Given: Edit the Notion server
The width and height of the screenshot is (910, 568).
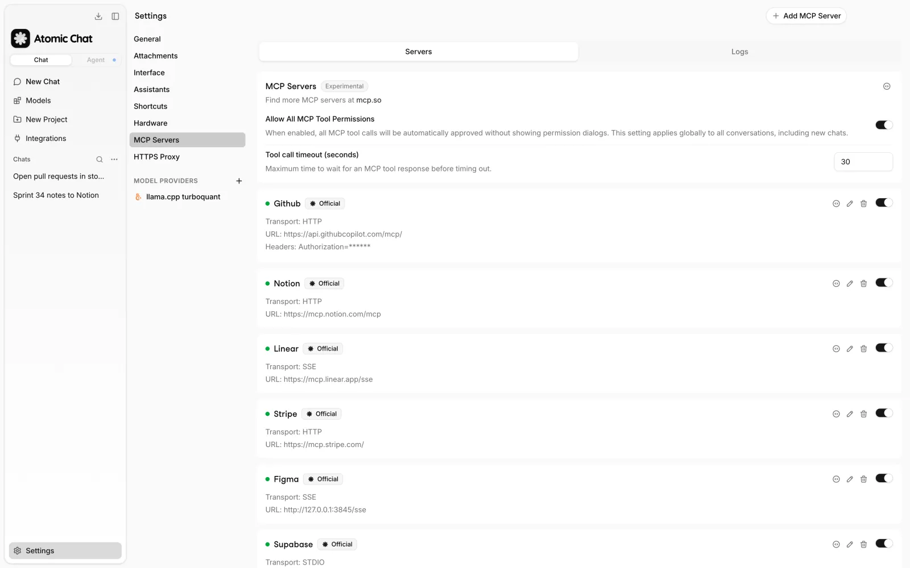Looking at the screenshot, I should [850, 283].
